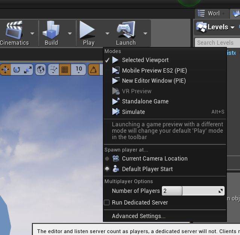Image resolution: width=240 pixels, height=235 pixels.
Task: Select the Translate gizmo tool
Action: [x=5, y=70]
